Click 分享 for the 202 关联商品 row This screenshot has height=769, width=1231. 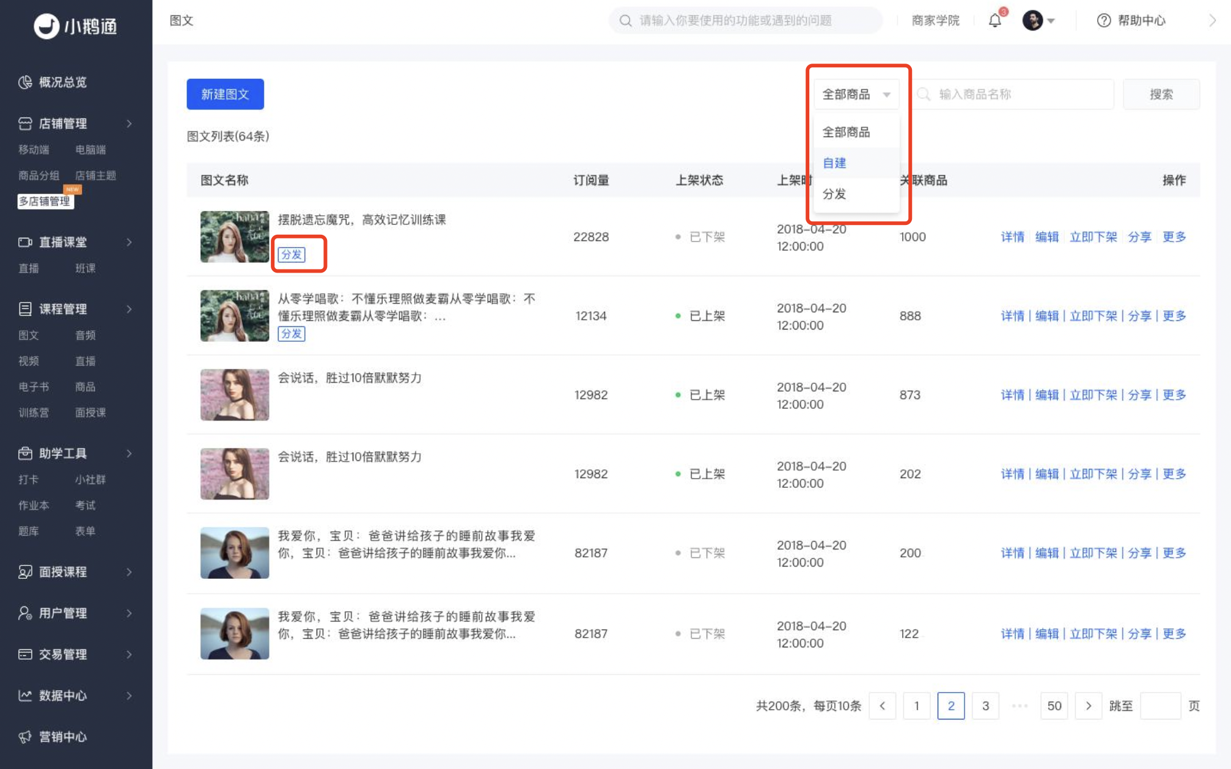[x=1139, y=474]
